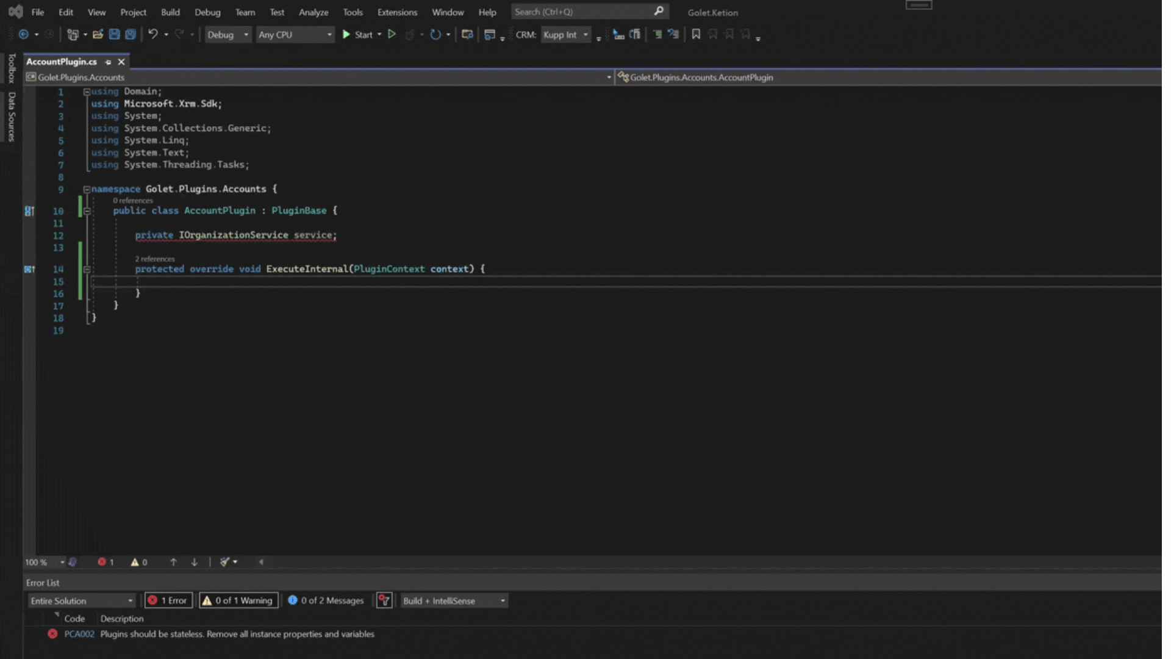This screenshot has width=1171, height=659.
Task: Select the Undo icon
Action: click(153, 35)
